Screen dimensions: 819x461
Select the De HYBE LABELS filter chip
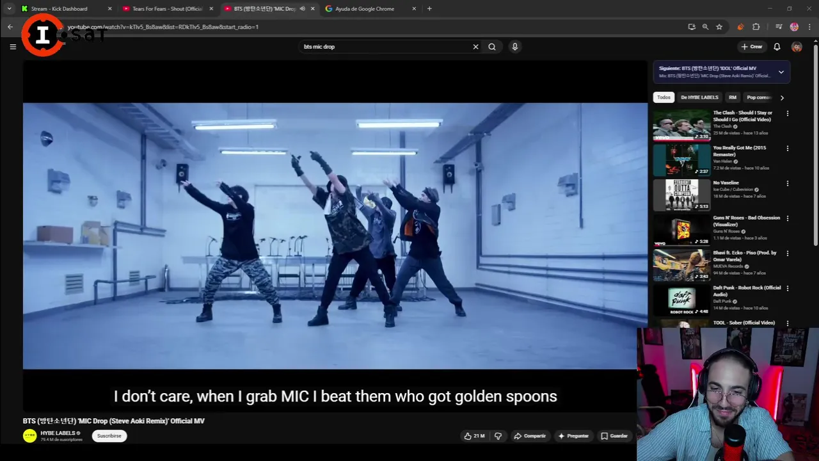click(699, 97)
